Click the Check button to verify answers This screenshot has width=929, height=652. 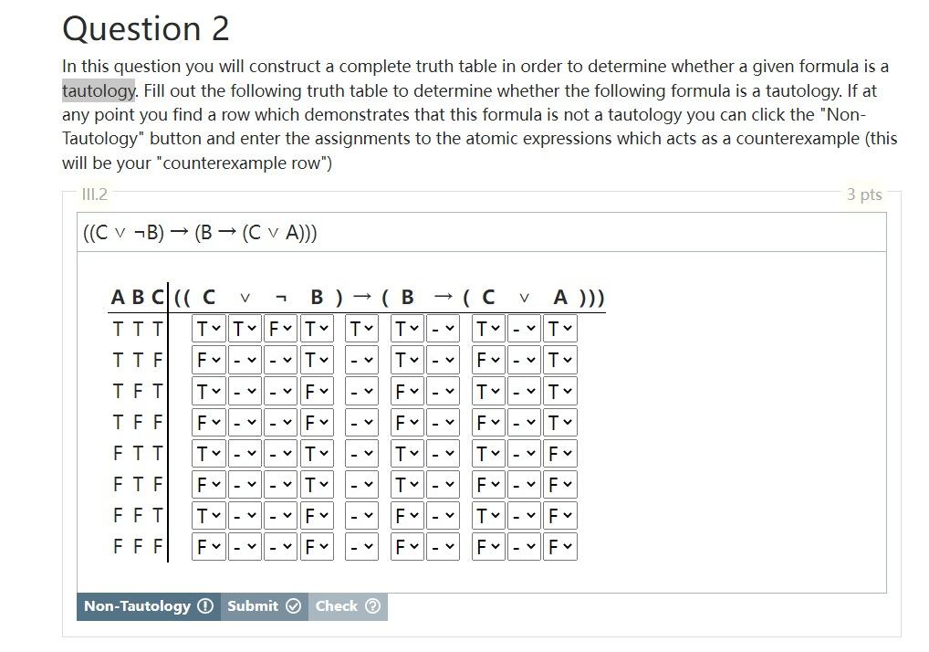point(348,605)
